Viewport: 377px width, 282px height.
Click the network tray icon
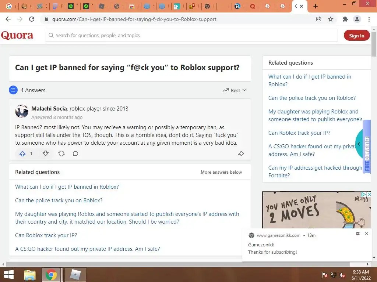(x=334, y=275)
